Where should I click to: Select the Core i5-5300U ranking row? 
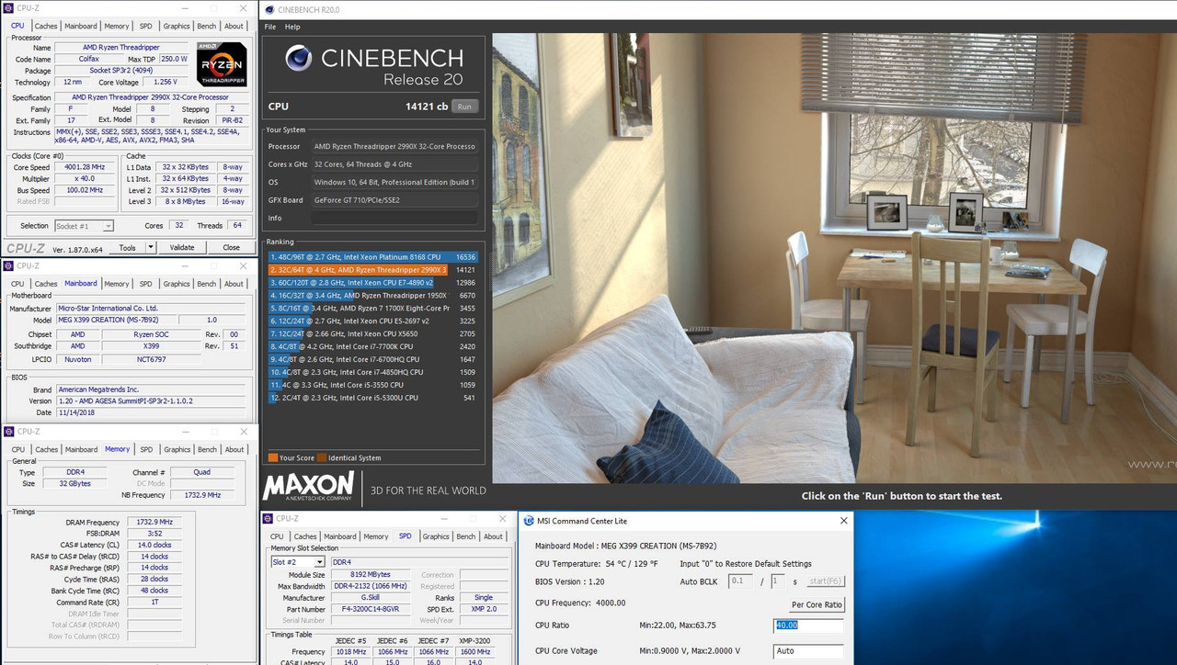[372, 398]
